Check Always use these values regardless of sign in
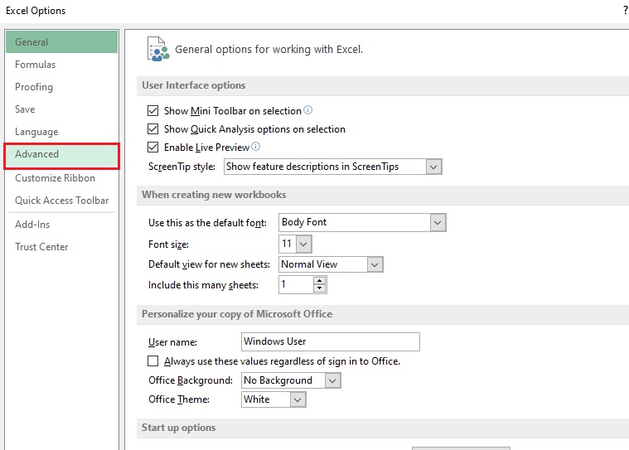The image size is (629, 450). (x=152, y=361)
